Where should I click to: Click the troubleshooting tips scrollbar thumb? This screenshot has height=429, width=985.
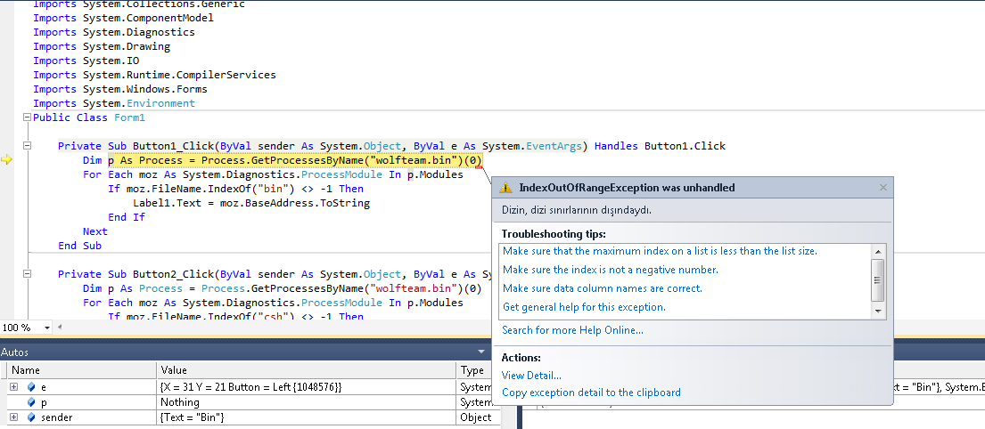(878, 281)
